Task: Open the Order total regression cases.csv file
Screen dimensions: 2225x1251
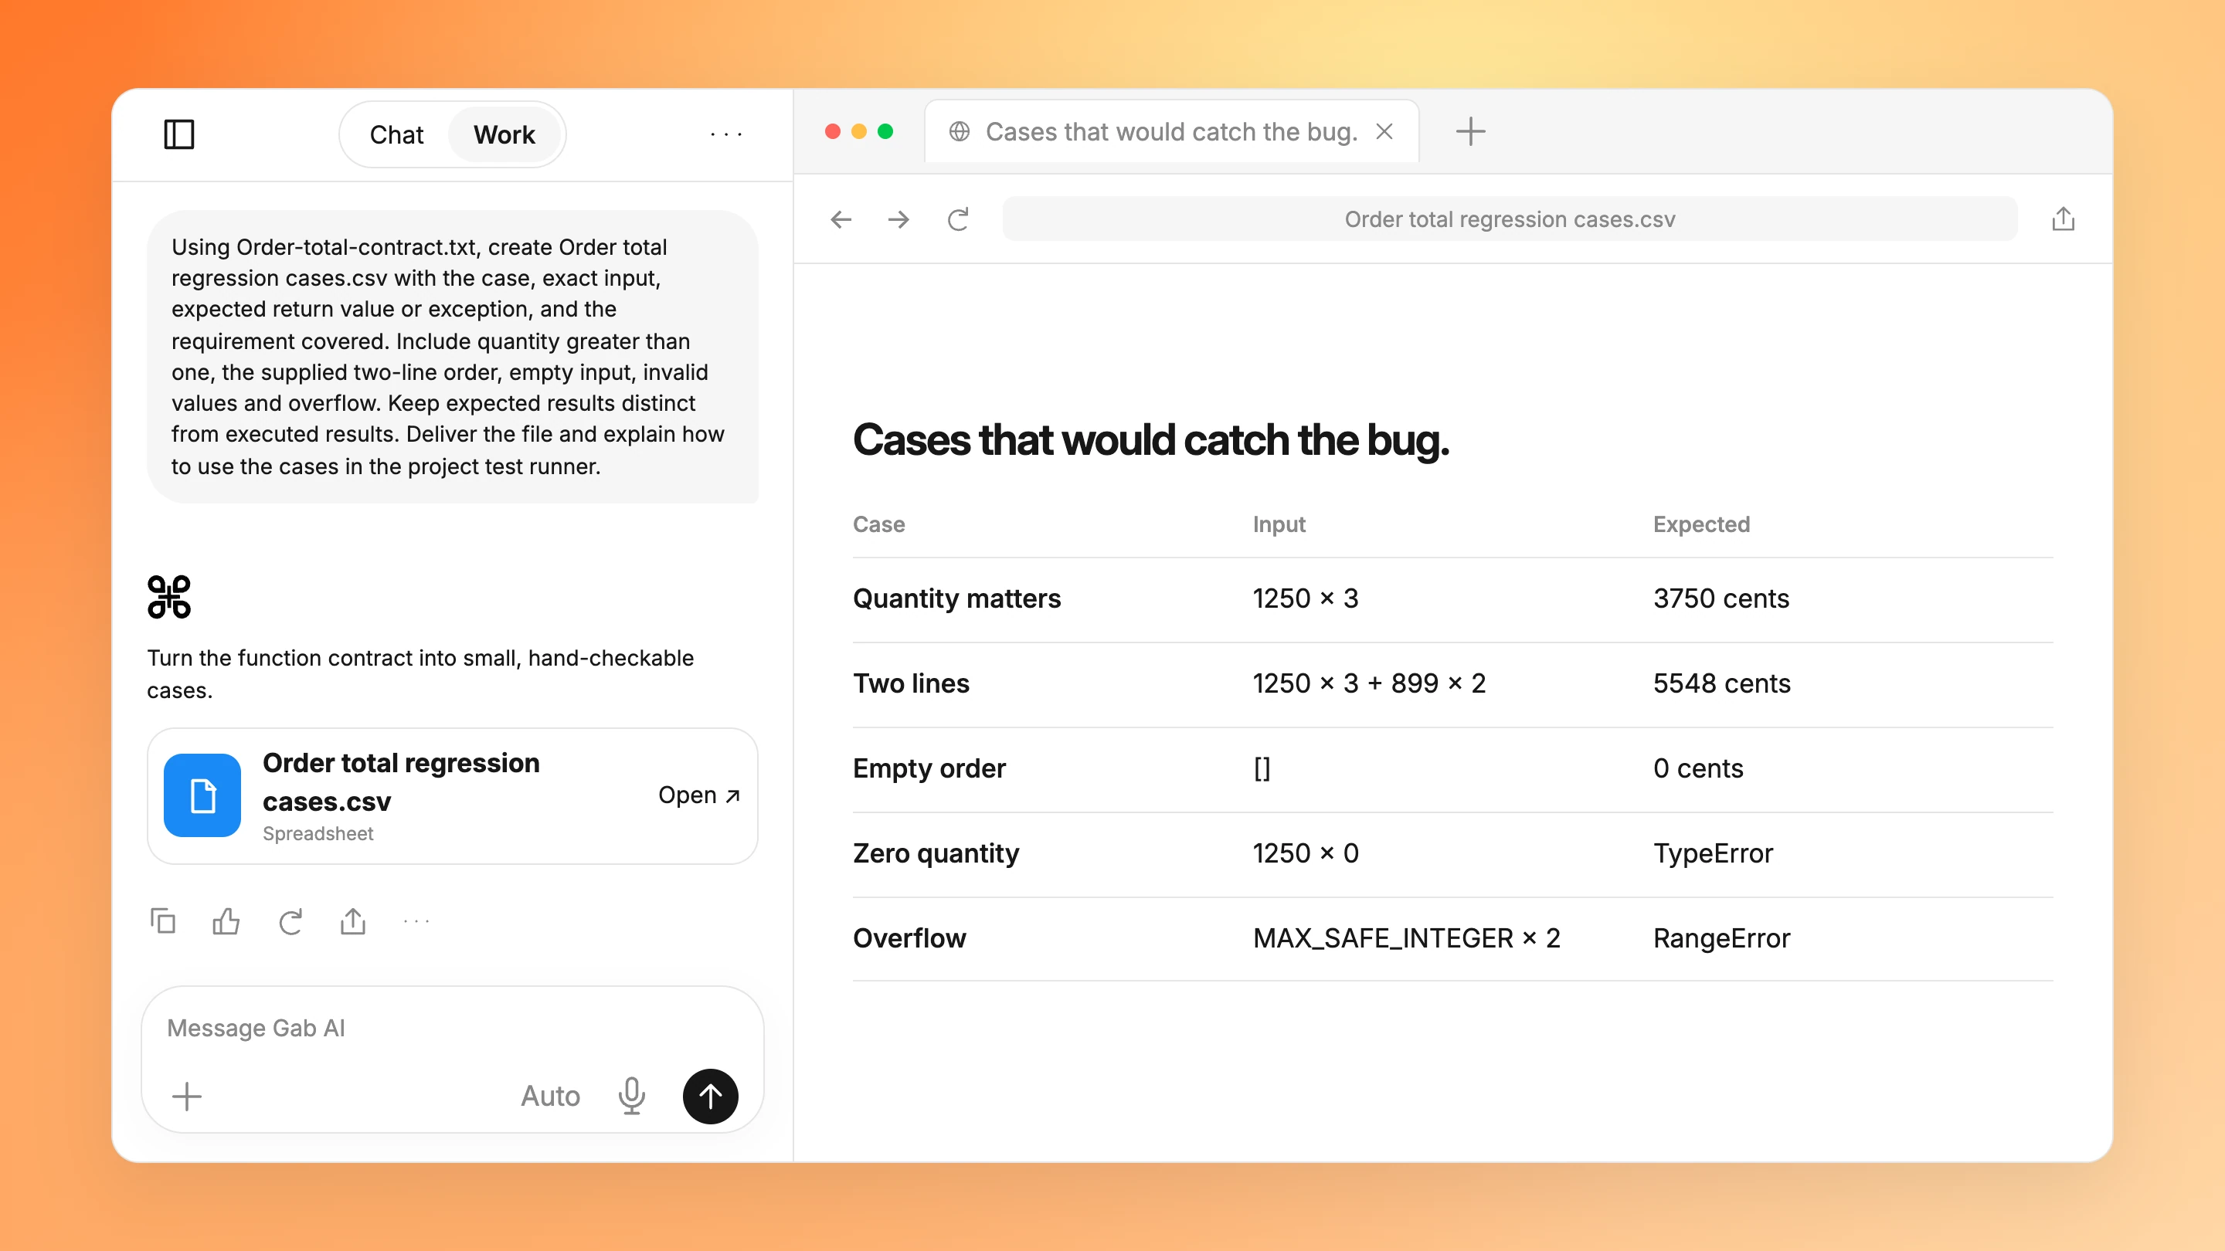Action: (698, 795)
